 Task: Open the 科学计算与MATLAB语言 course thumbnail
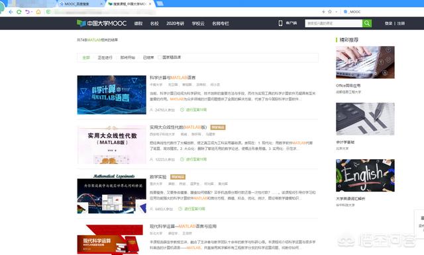tap(112, 95)
